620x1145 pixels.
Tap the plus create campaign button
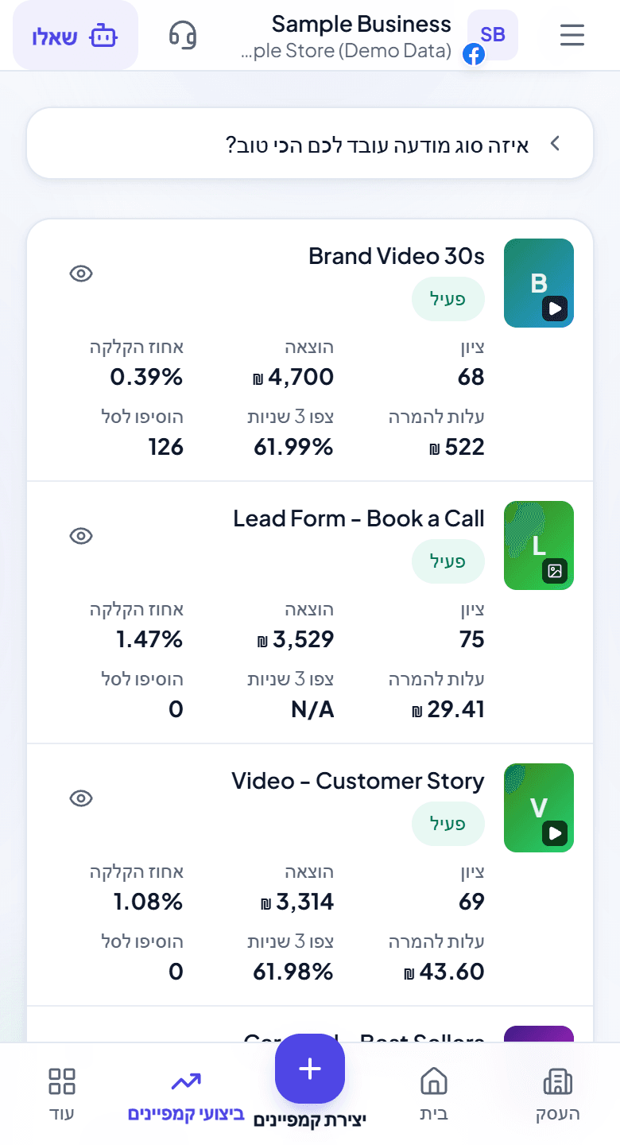tap(310, 1069)
